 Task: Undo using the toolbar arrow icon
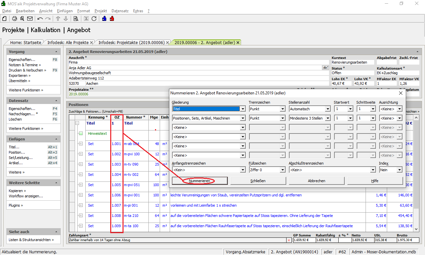(40, 19)
